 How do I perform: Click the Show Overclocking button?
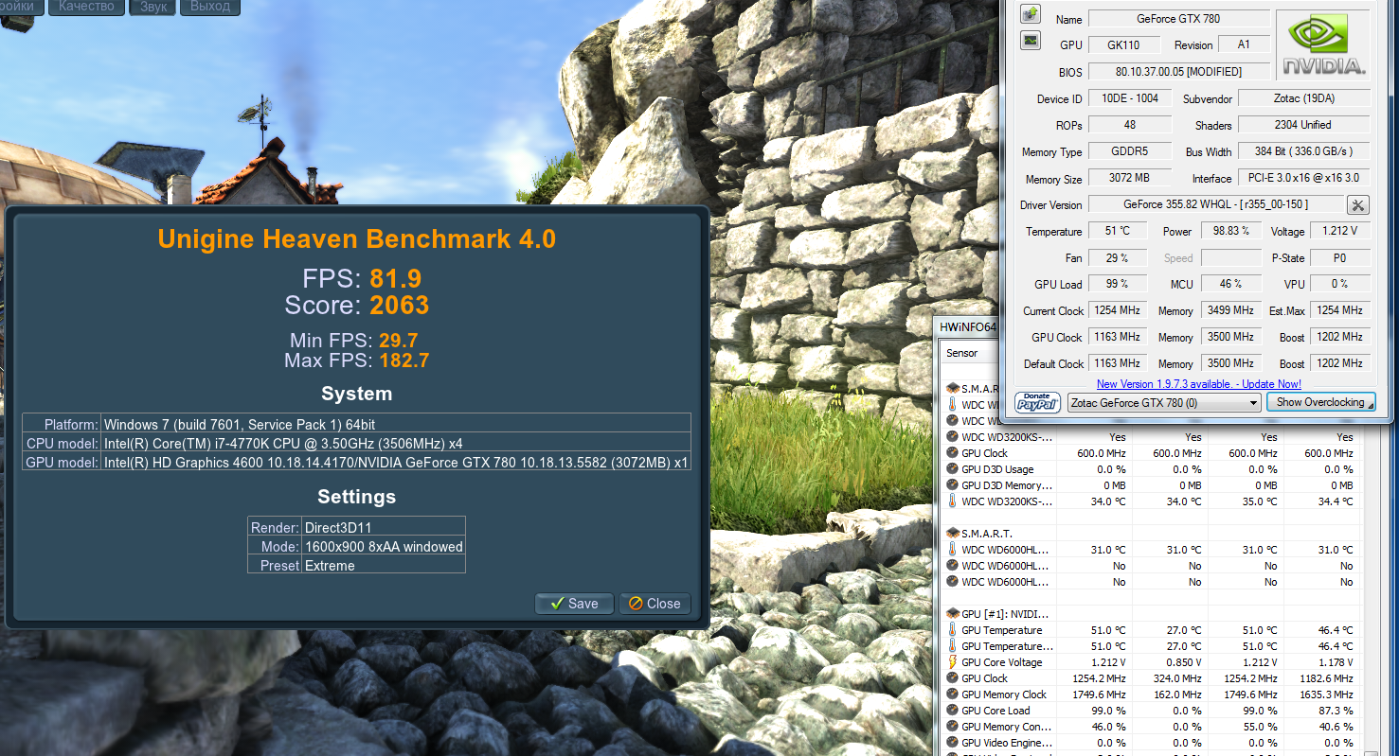[x=1320, y=402]
